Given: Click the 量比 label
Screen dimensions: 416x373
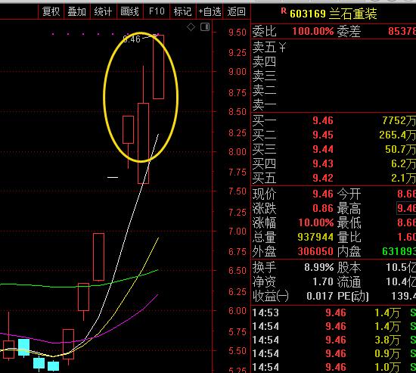Looking at the screenshot, I should click(349, 237).
